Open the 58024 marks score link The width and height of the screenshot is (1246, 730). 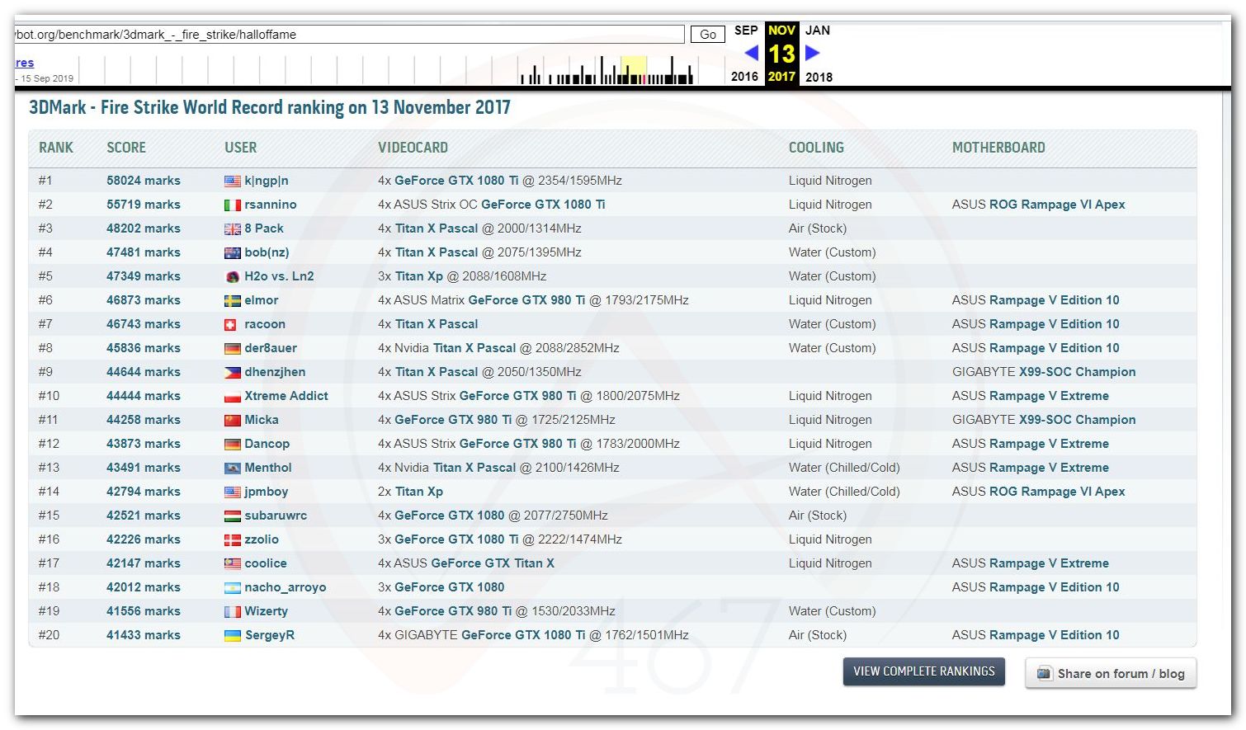(143, 181)
